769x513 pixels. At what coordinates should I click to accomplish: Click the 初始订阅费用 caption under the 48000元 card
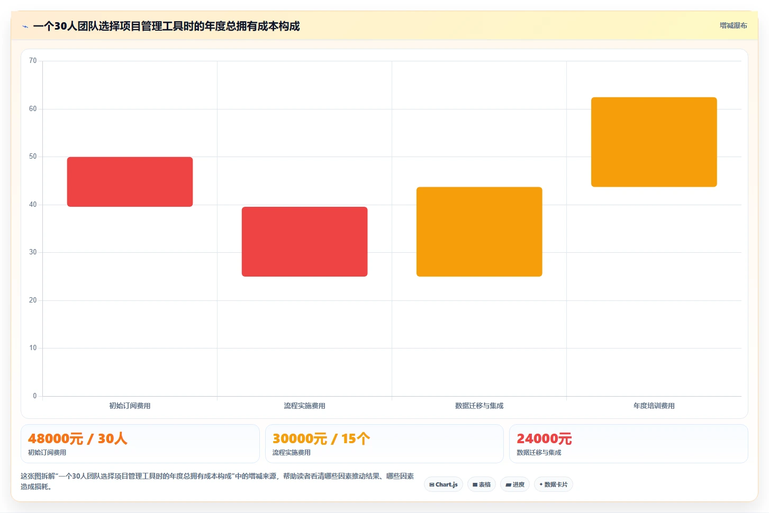tap(47, 453)
